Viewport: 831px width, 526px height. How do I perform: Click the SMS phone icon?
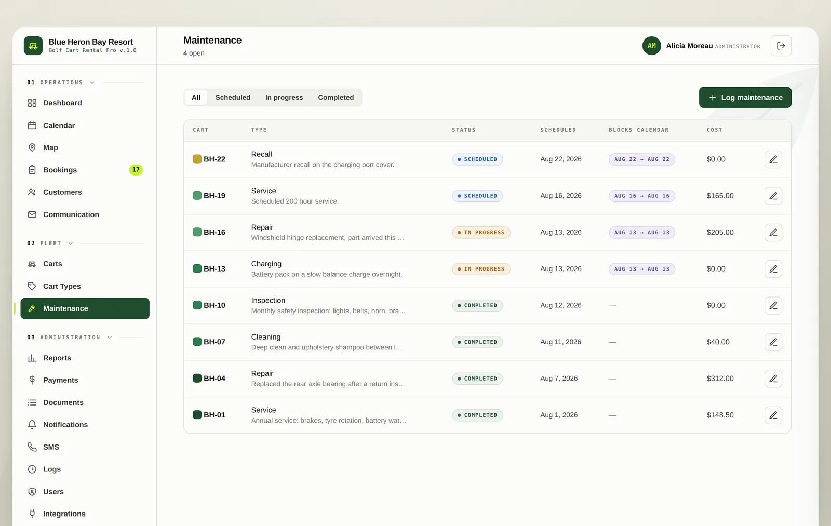[32, 448]
